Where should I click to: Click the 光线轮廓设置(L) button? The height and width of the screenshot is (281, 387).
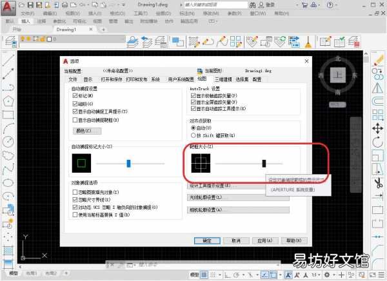coord(238,197)
